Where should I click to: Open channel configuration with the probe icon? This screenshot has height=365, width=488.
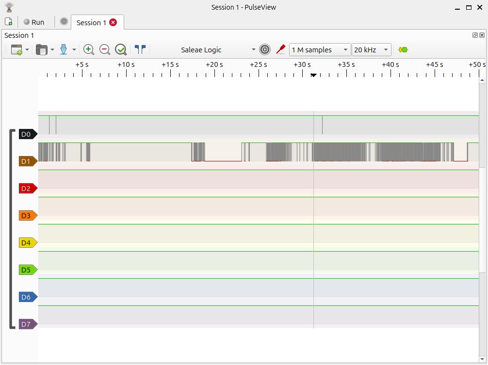pos(281,50)
